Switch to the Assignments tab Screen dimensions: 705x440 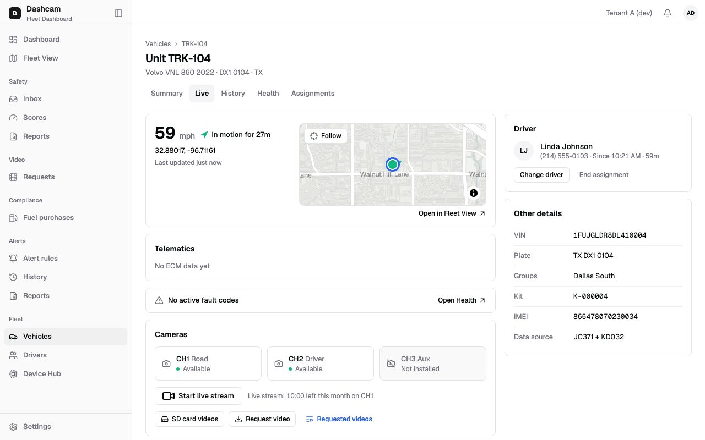point(313,94)
